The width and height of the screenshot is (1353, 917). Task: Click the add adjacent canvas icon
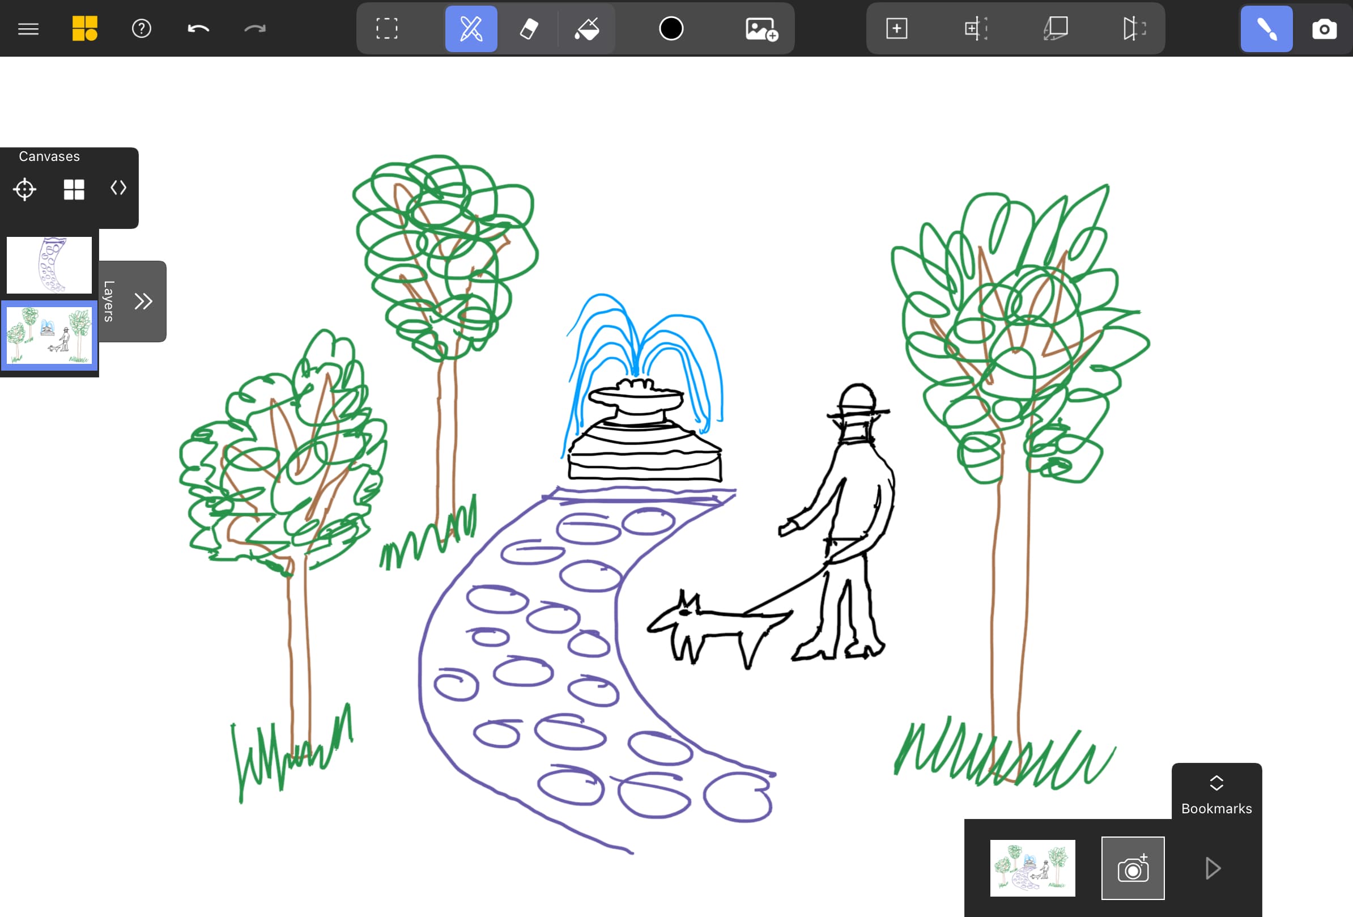(976, 28)
